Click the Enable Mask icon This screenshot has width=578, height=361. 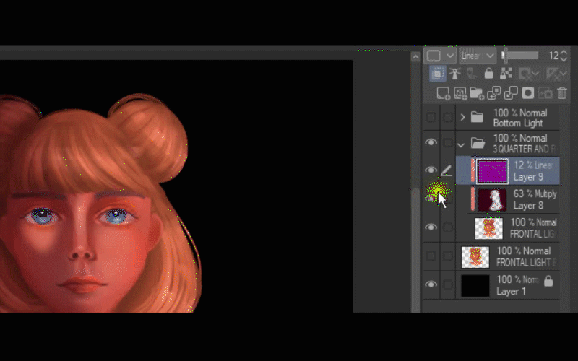(525, 74)
